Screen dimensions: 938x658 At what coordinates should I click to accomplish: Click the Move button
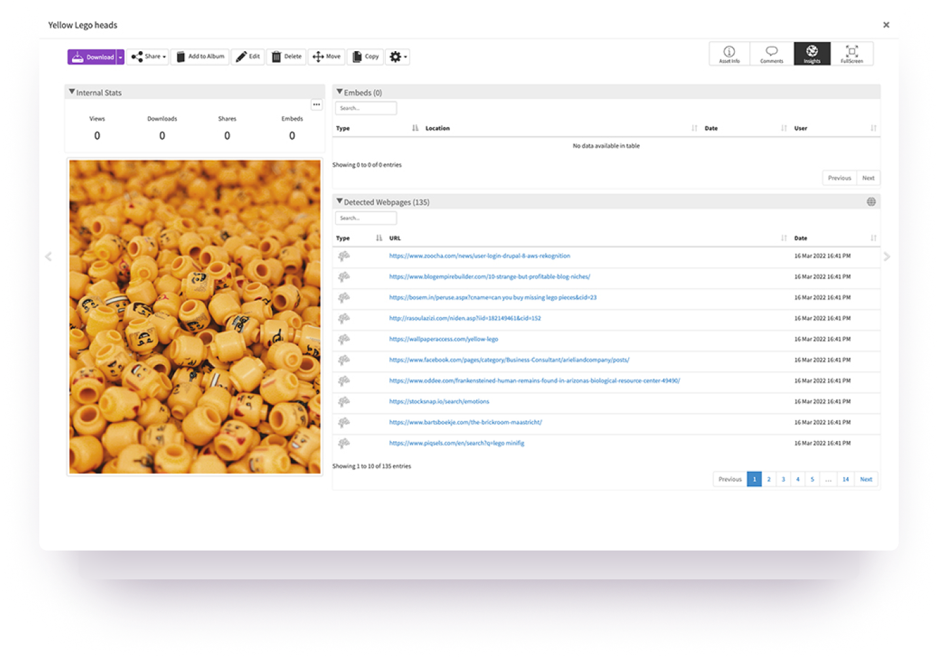(326, 57)
